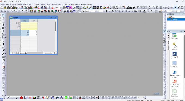185x101 pixels.
Task: Open the zoom percentage dropdown
Action: (x=61, y=8)
